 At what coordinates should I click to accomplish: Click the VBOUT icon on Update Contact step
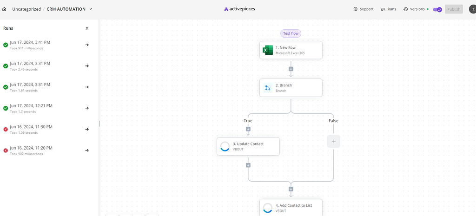225,146
